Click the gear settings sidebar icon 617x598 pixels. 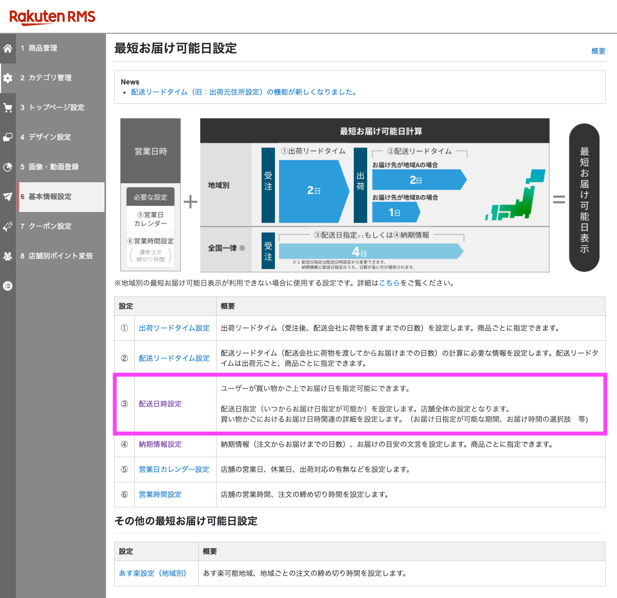(8, 78)
